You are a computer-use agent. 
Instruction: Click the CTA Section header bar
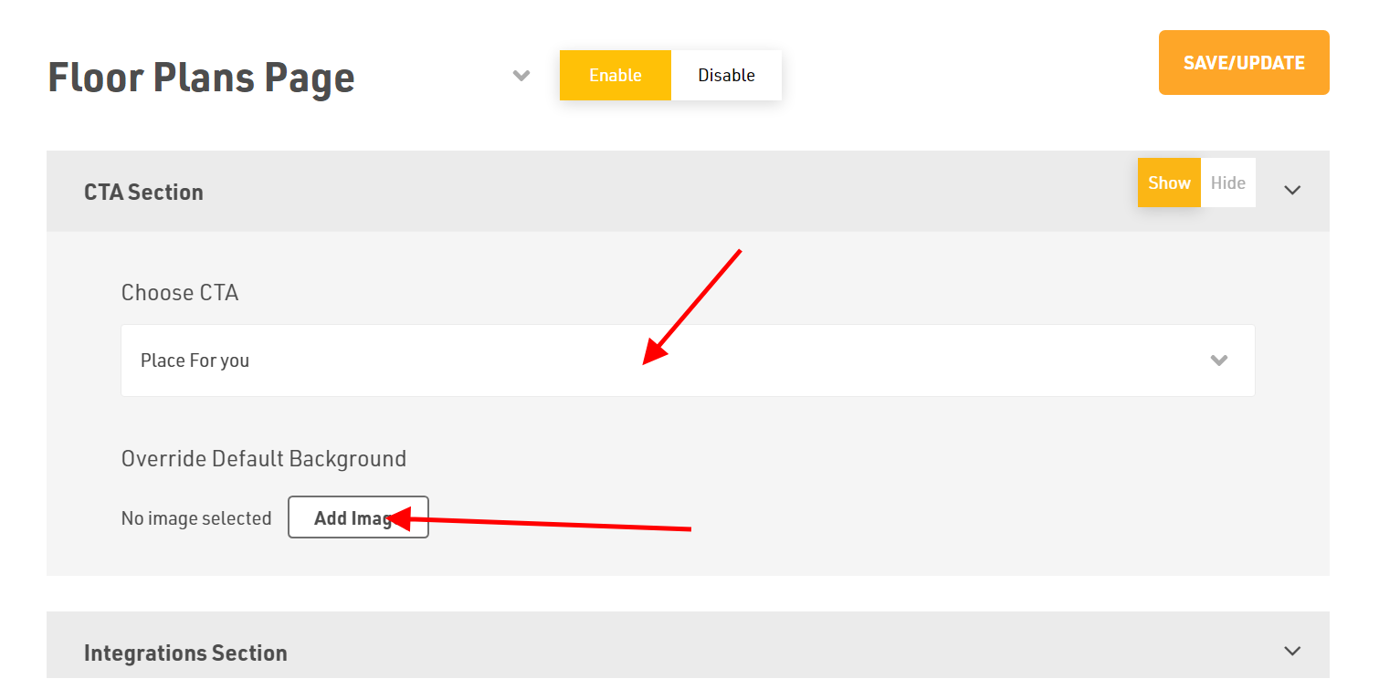(688, 191)
